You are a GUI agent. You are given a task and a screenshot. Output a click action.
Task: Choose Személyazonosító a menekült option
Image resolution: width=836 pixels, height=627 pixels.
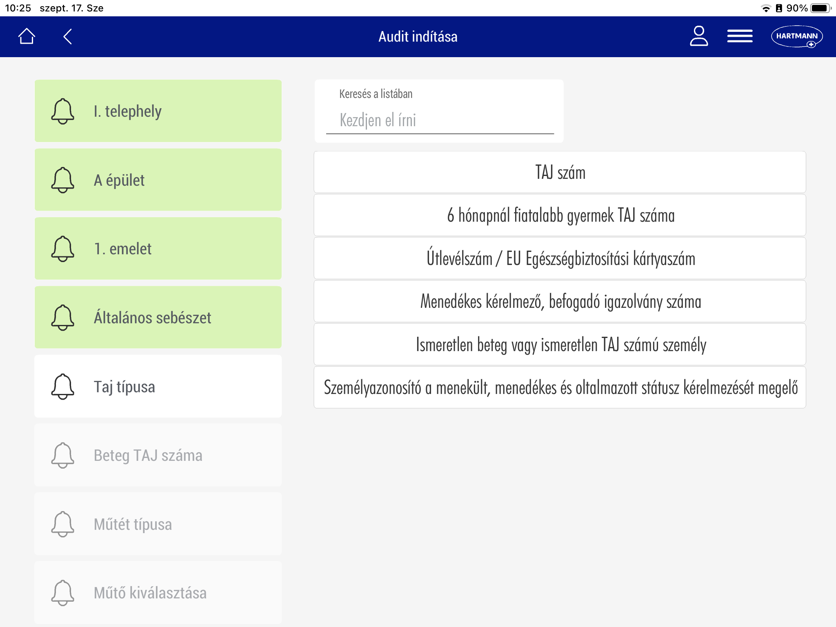coord(560,387)
